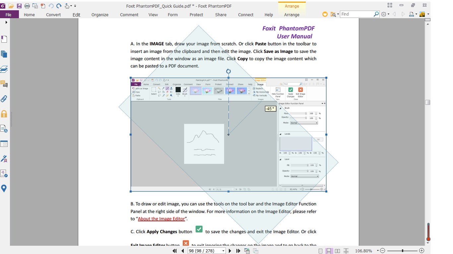Click the zoom out minus button
The height and width of the screenshot is (254, 453).
click(x=382, y=251)
